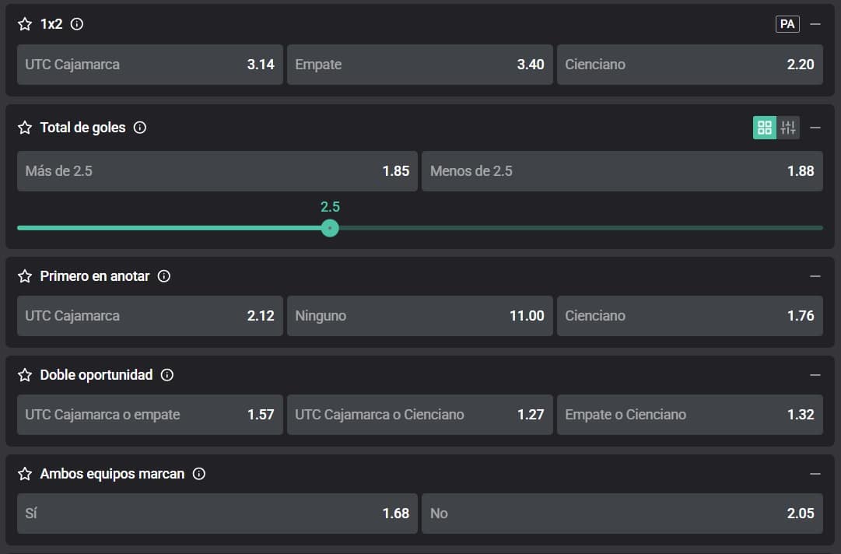Mark Doble oportunidad as favorite

(x=25, y=375)
